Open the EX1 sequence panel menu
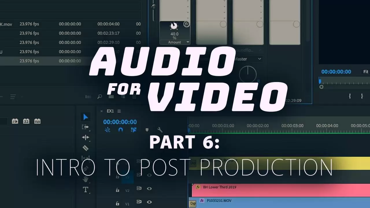 pos(119,111)
